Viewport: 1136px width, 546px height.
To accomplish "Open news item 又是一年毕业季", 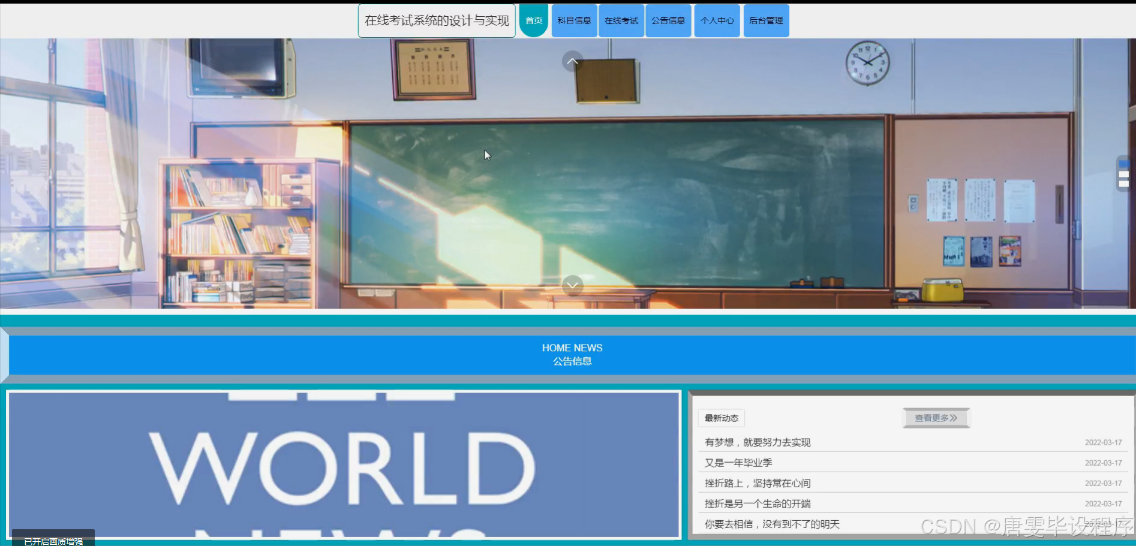I will tap(738, 463).
